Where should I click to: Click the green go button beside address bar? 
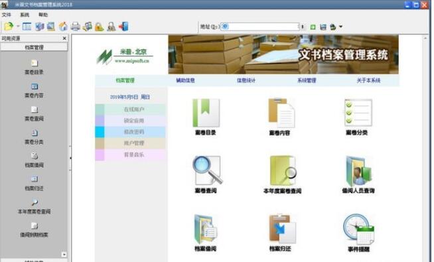coord(313,27)
